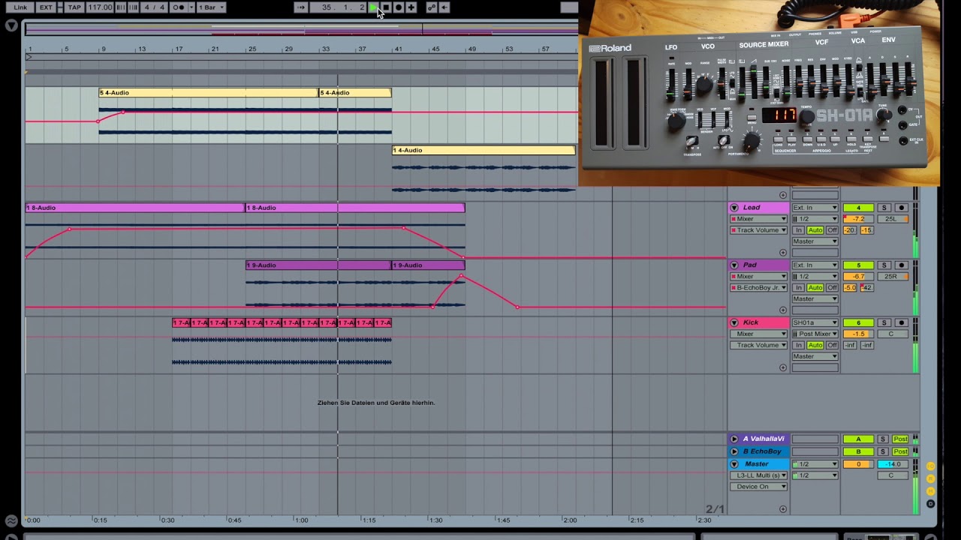The image size is (961, 540).
Task: Toggle Post button on A ValhallaVi return
Action: click(x=901, y=439)
